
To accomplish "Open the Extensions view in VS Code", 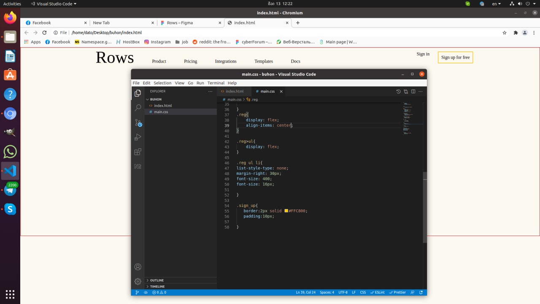I will pos(138,152).
